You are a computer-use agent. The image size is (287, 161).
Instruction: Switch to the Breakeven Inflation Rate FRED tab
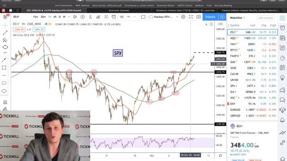click(x=185, y=10)
